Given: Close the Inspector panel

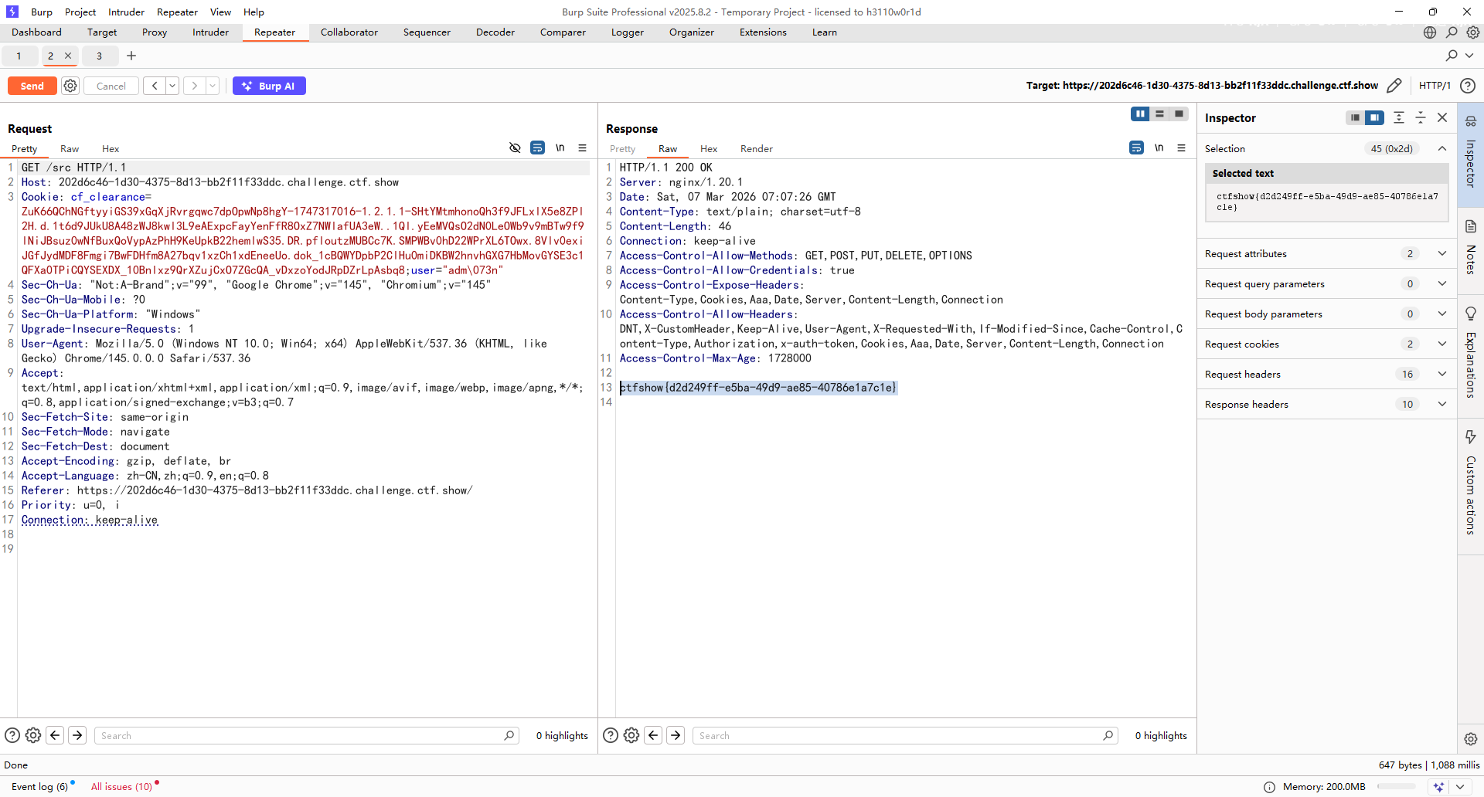Looking at the screenshot, I should [x=1441, y=117].
